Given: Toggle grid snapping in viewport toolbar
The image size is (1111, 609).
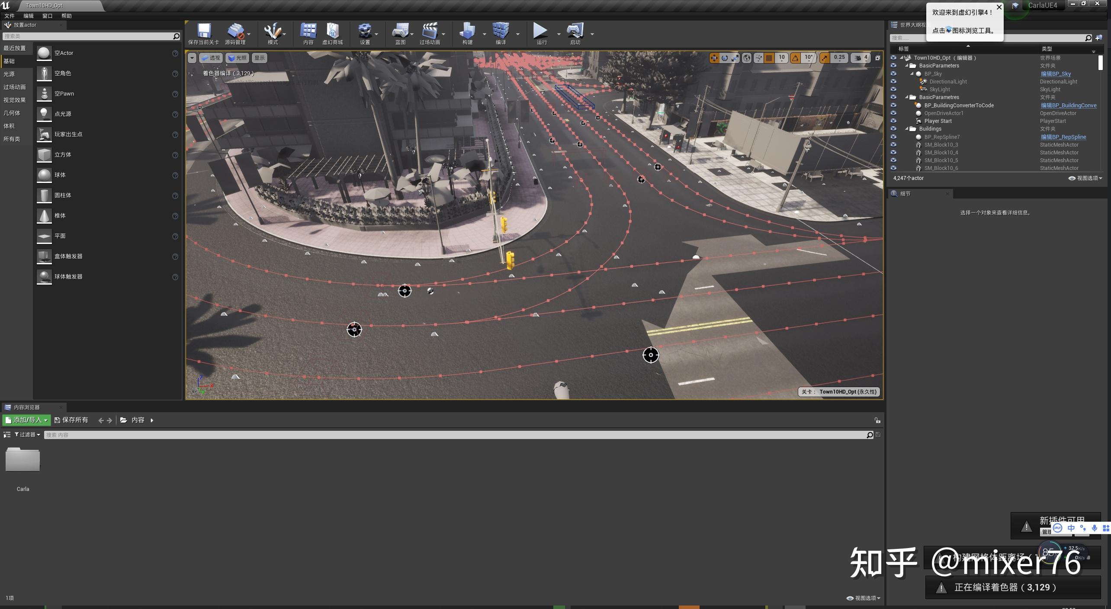Looking at the screenshot, I should click(769, 58).
